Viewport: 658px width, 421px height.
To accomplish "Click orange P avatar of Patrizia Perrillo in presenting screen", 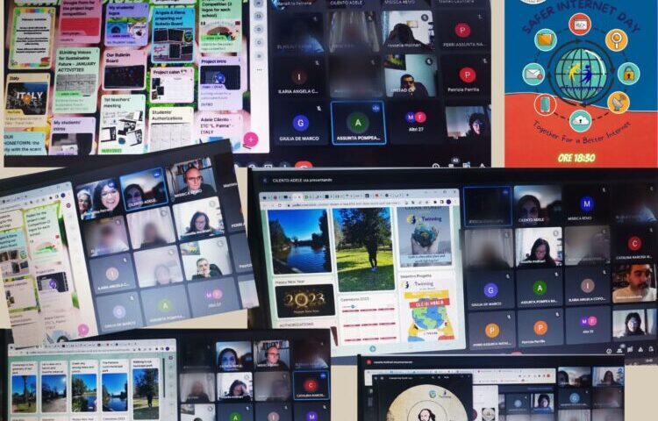I will (x=540, y=327).
